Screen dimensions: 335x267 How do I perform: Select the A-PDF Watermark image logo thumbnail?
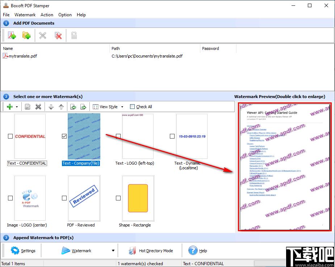[x=30, y=198]
